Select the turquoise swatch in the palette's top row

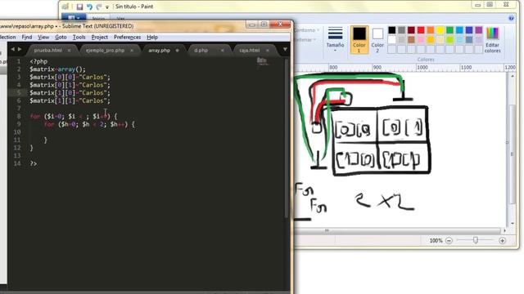tap(460, 30)
